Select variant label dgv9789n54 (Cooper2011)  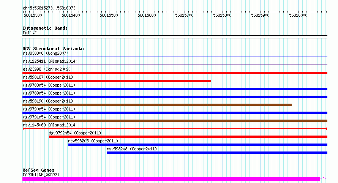pos(49,93)
